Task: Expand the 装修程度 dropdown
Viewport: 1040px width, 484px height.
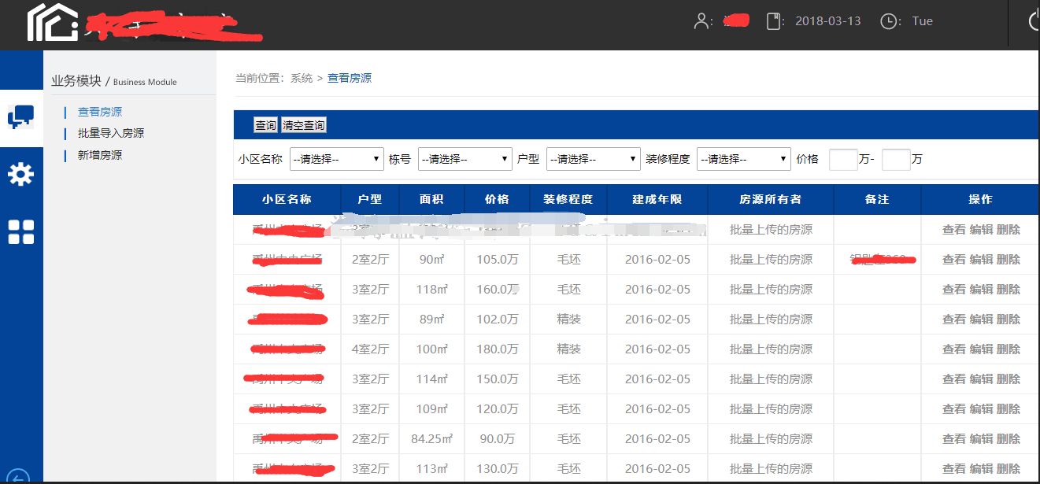Action: [x=744, y=159]
